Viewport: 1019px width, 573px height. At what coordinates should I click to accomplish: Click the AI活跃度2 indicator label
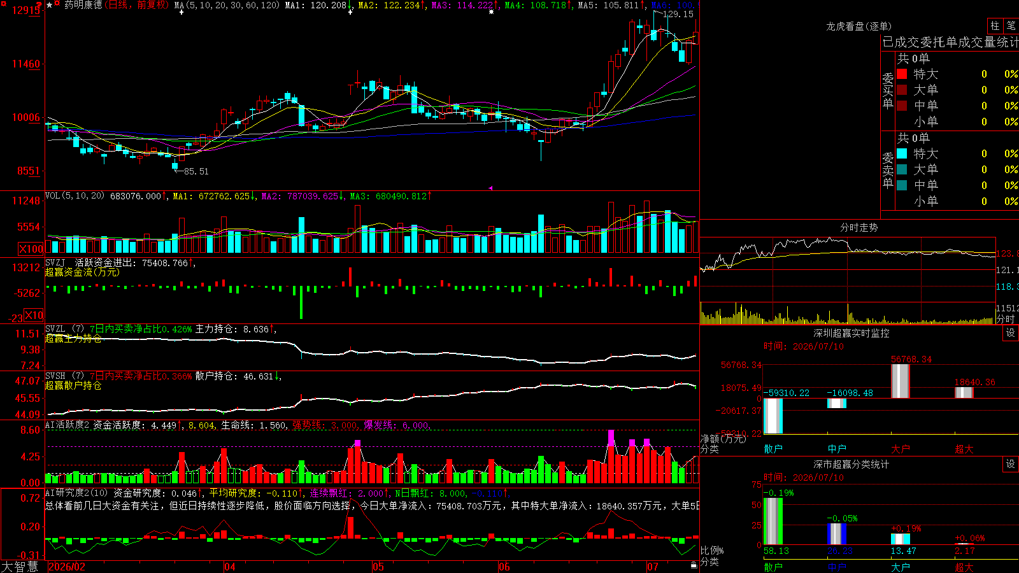click(67, 425)
